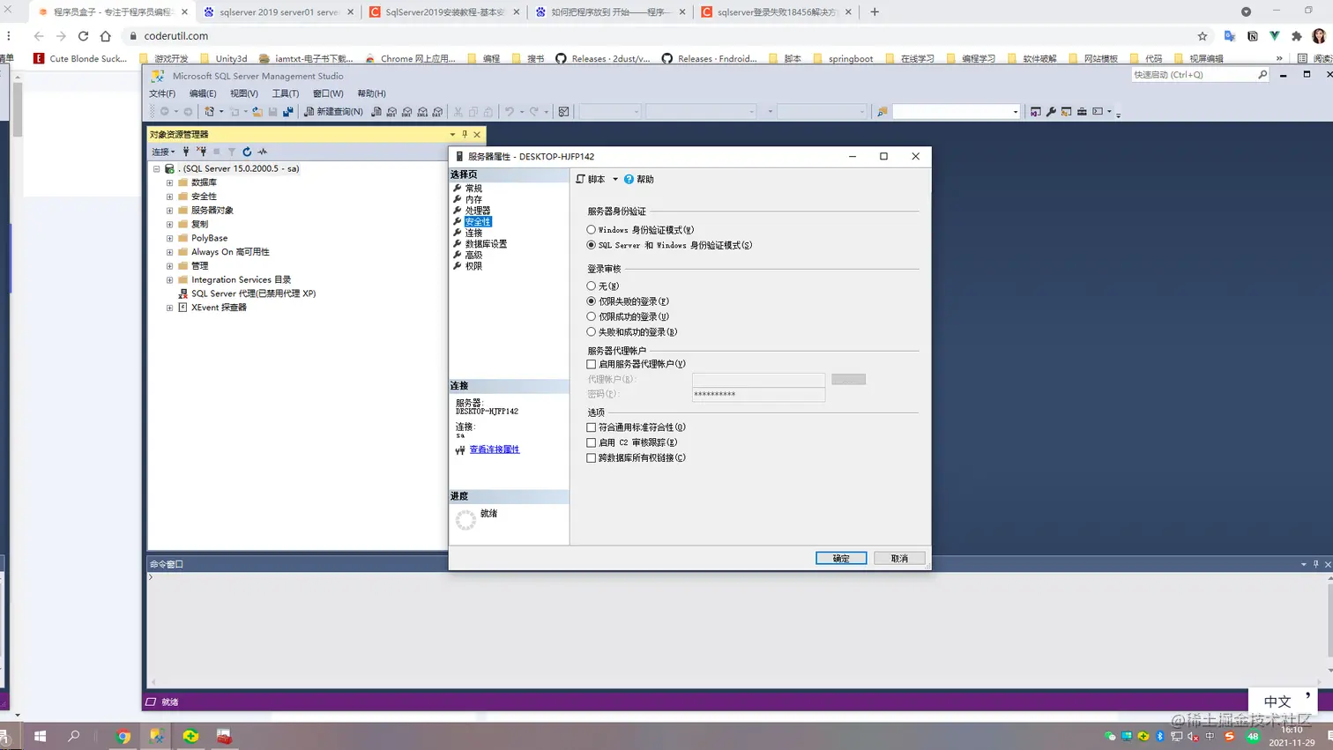Select Windows authentication mode radio button
The height and width of the screenshot is (750, 1333).
coord(592,230)
